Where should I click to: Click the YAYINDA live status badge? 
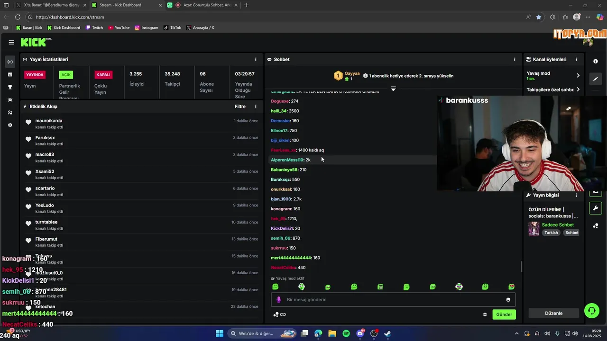(x=35, y=74)
